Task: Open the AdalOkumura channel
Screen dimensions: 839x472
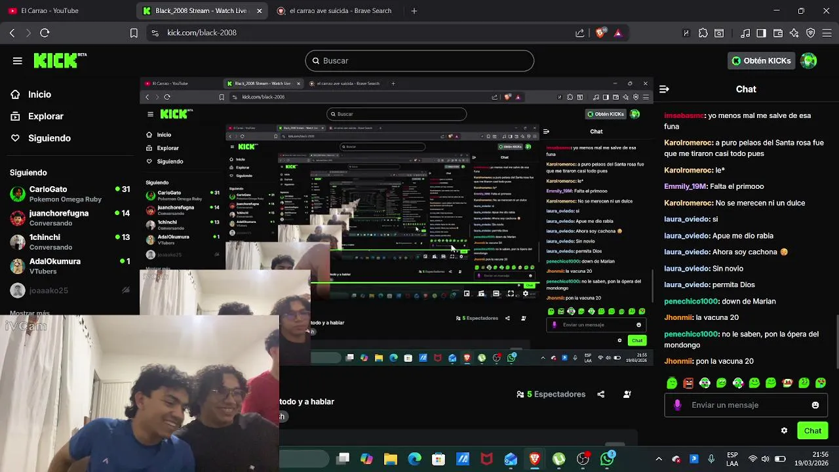Action: [x=69, y=265]
